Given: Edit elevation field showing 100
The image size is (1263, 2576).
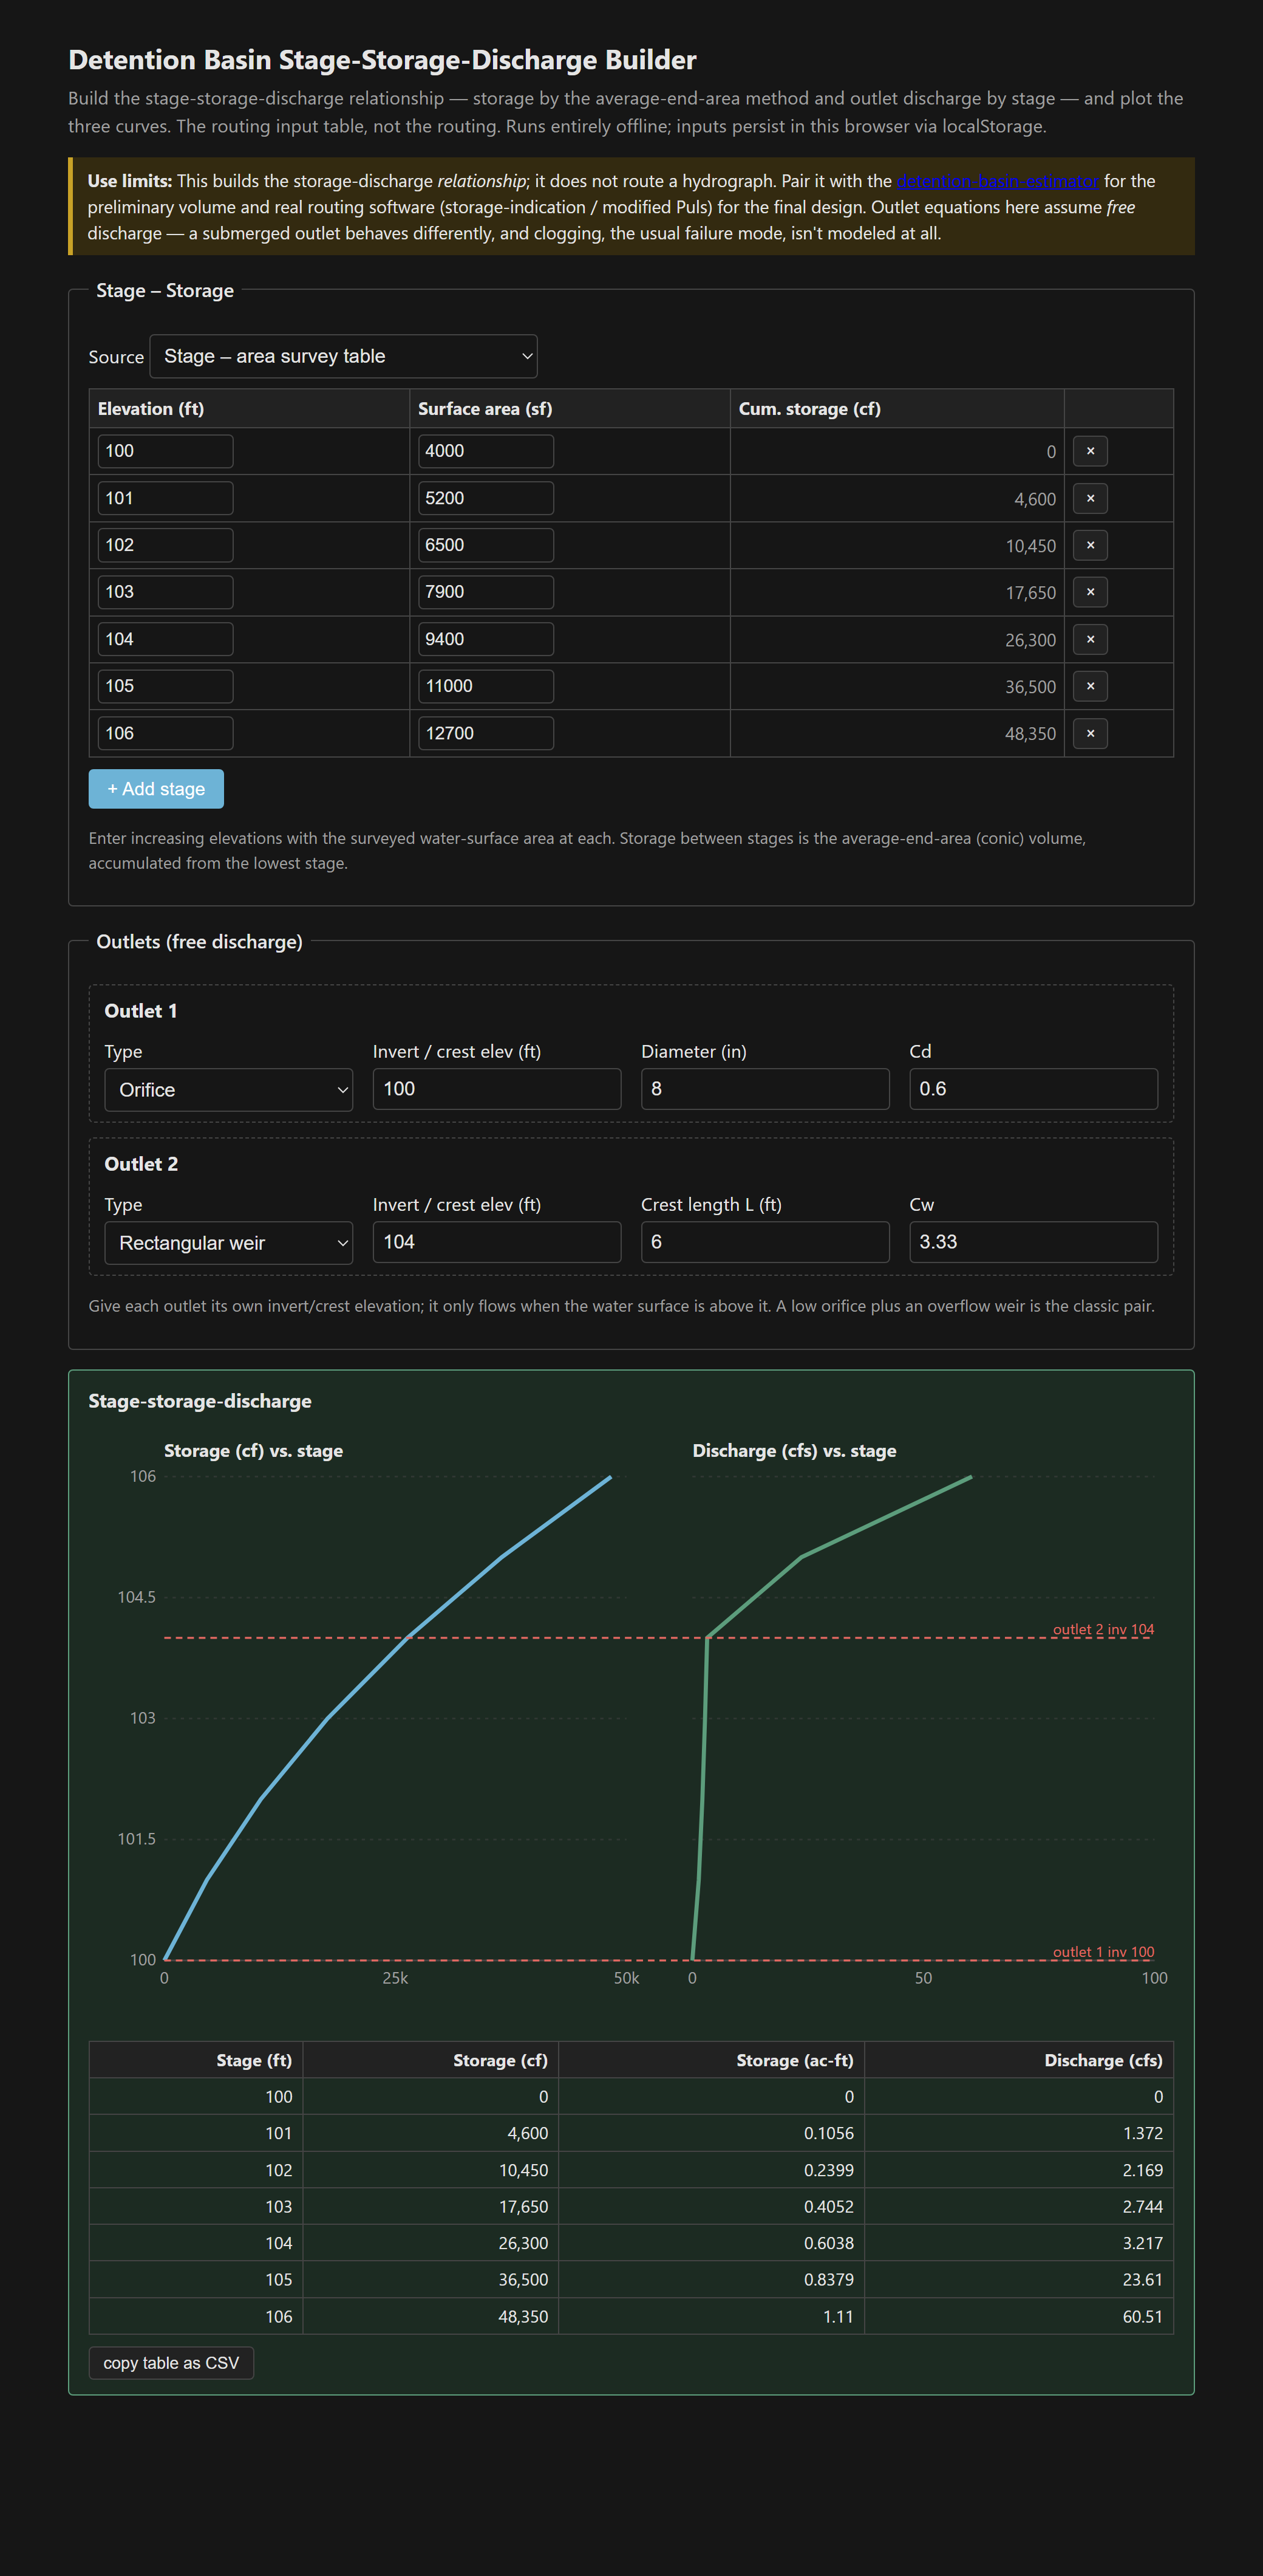Looking at the screenshot, I should coord(165,451).
